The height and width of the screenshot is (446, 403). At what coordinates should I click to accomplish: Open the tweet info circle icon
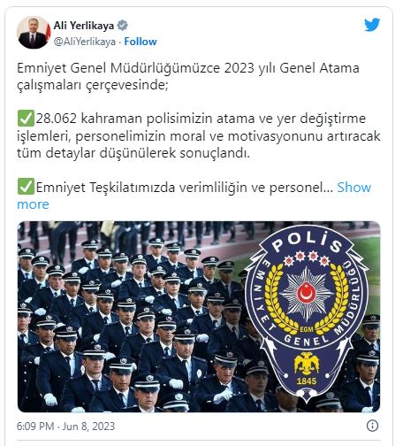click(x=372, y=426)
